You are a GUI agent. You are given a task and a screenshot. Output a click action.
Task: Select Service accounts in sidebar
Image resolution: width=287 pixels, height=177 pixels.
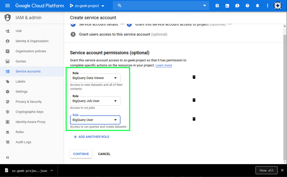click(32, 71)
